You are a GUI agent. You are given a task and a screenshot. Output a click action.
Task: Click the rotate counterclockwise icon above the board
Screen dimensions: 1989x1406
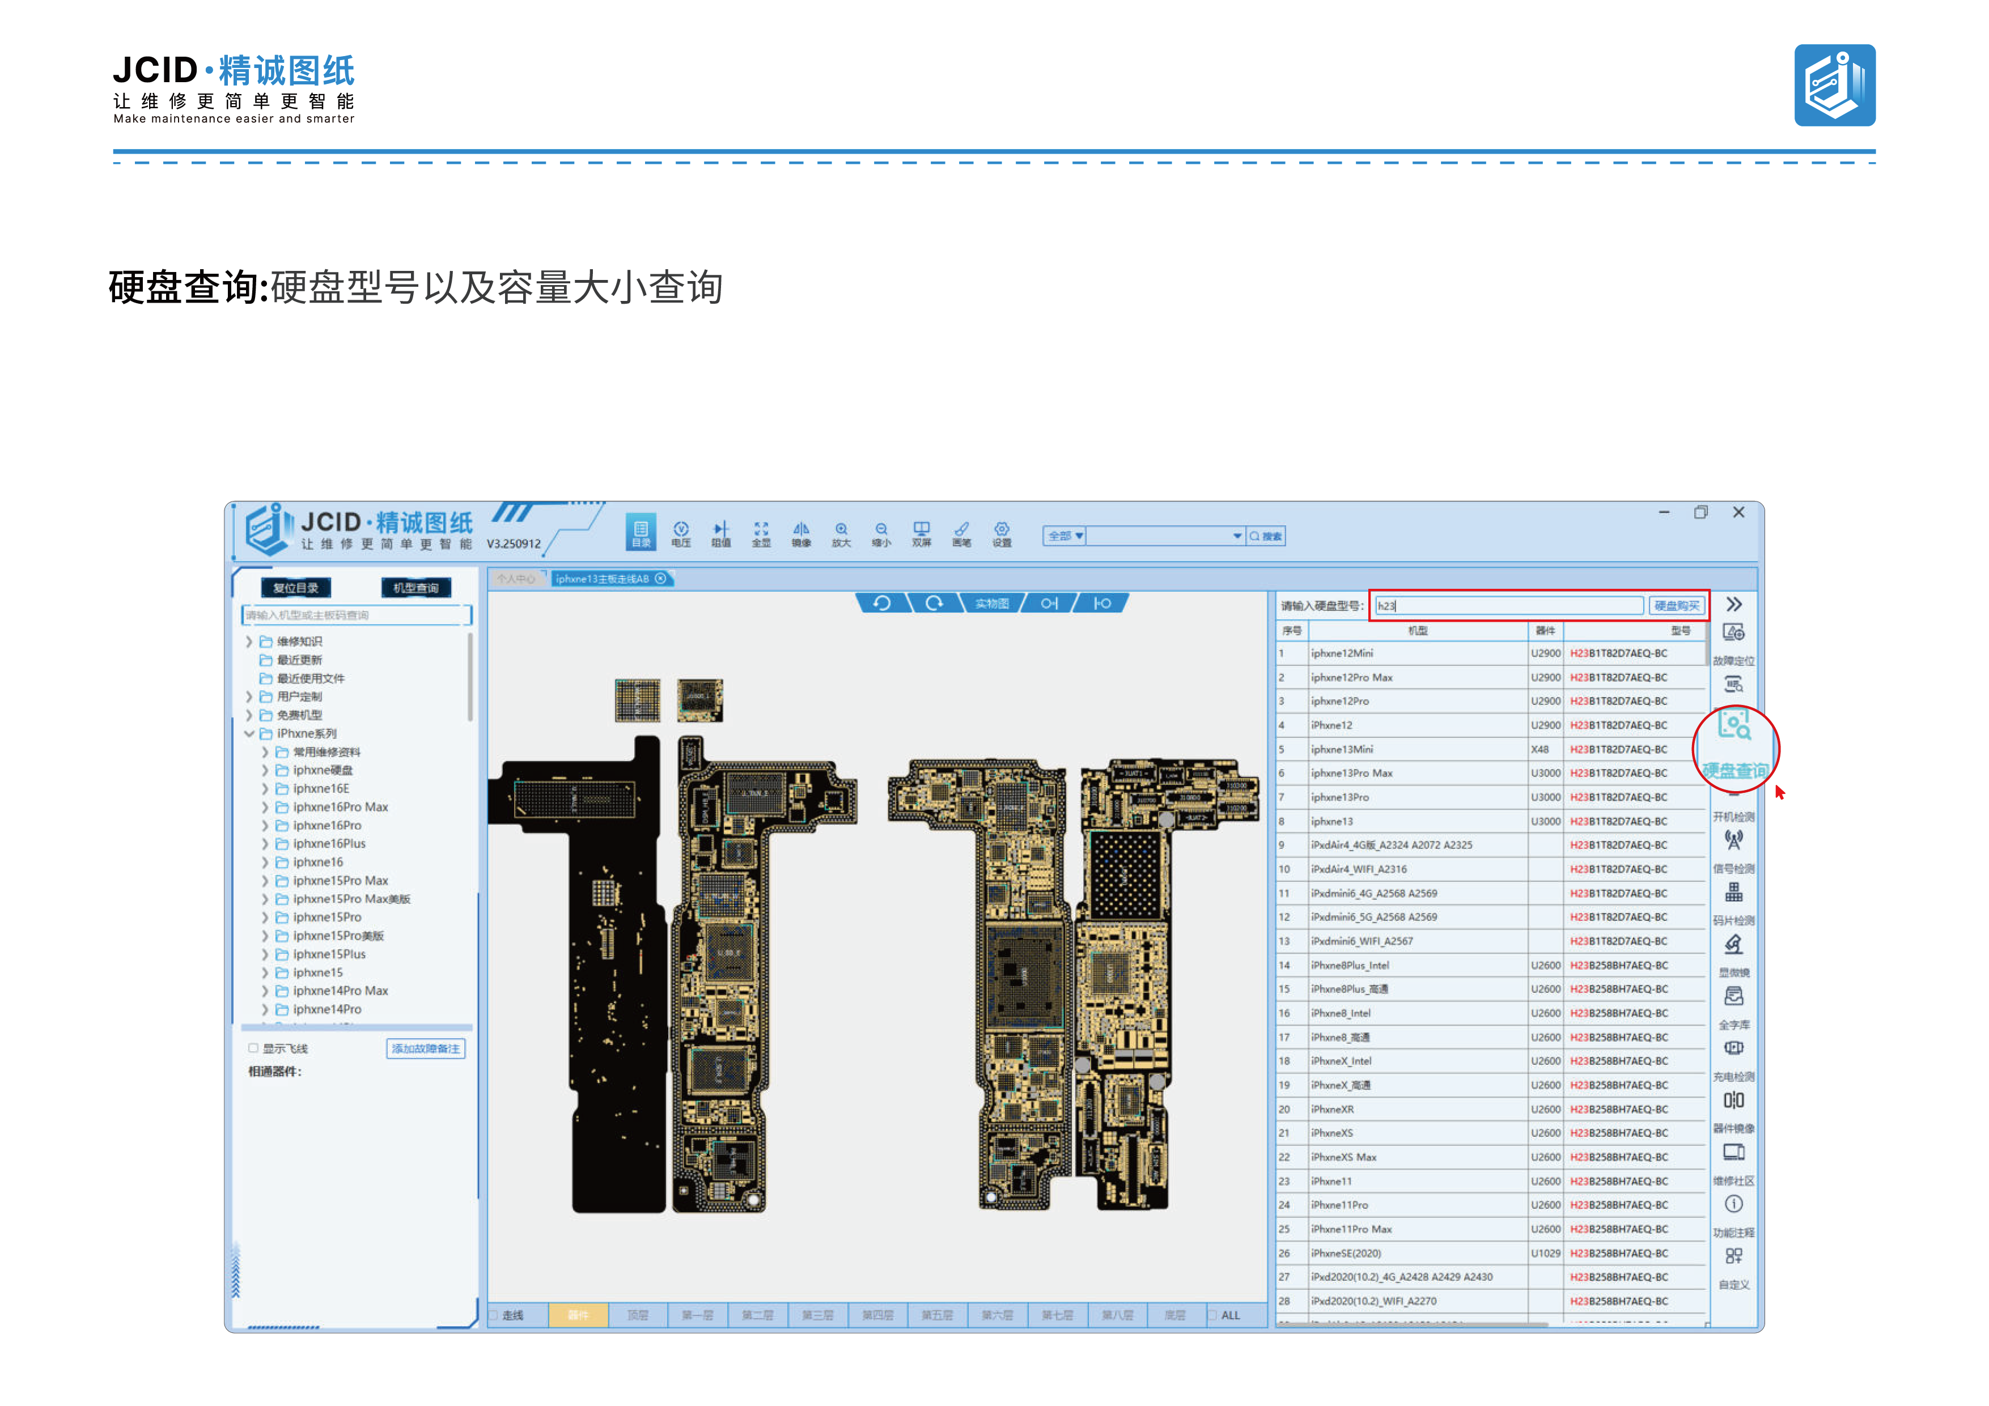882,603
